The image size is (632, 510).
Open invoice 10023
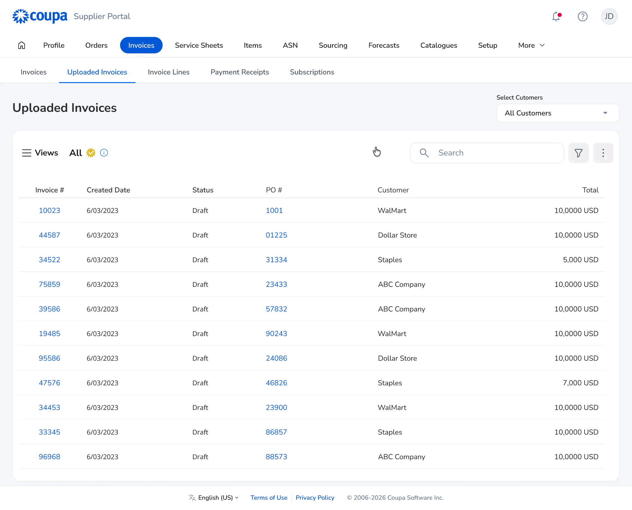49,210
